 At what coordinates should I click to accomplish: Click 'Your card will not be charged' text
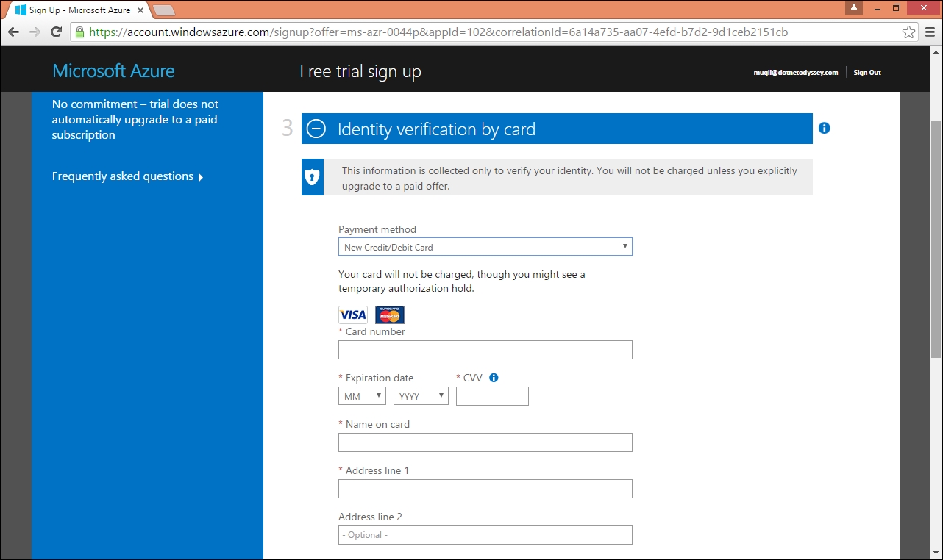[462, 281]
